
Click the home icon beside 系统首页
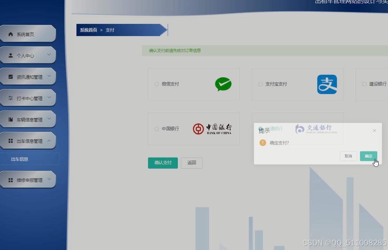10,34
